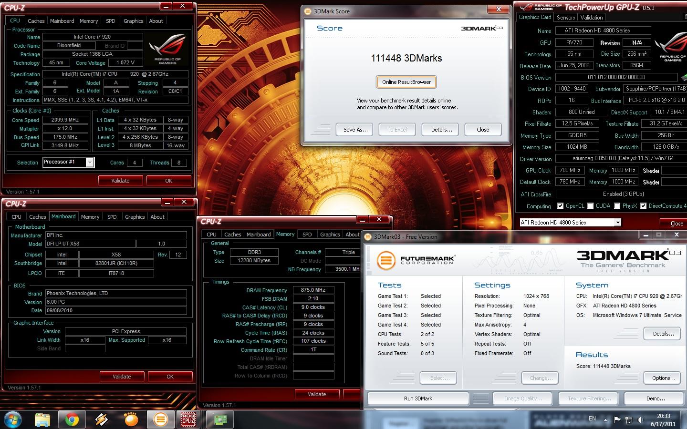Click the DRAM Frequency 875.0 MHz field
Screen dimensions: 687x429
point(313,290)
